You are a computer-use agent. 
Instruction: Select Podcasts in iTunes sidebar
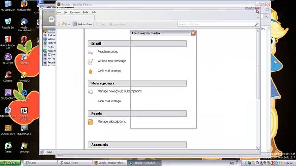tap(49, 35)
